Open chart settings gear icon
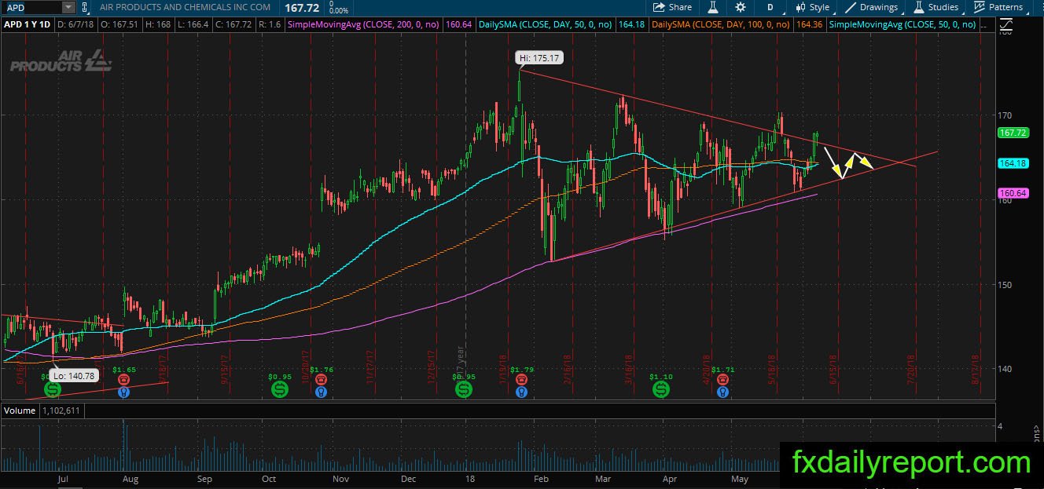This screenshot has width=1044, height=489. click(741, 7)
